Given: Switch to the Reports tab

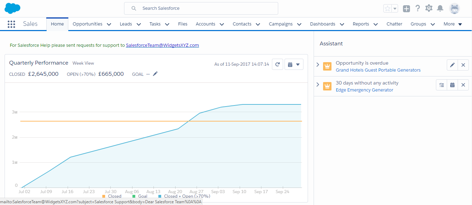Looking at the screenshot, I should pos(361,24).
